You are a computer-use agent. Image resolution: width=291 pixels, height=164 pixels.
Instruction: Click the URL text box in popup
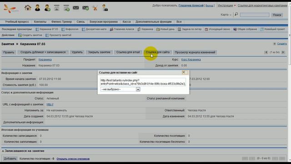click(x=143, y=82)
